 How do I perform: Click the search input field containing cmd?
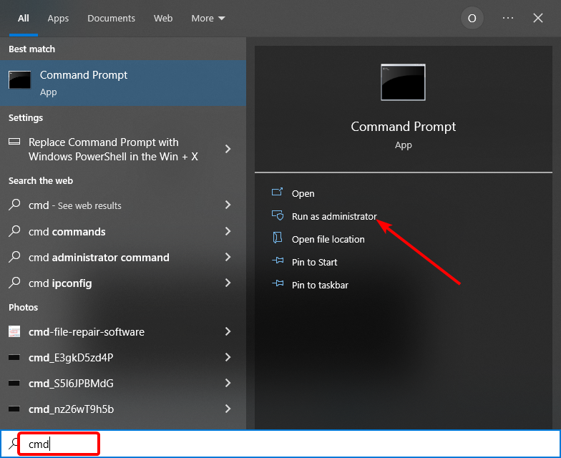(280, 444)
